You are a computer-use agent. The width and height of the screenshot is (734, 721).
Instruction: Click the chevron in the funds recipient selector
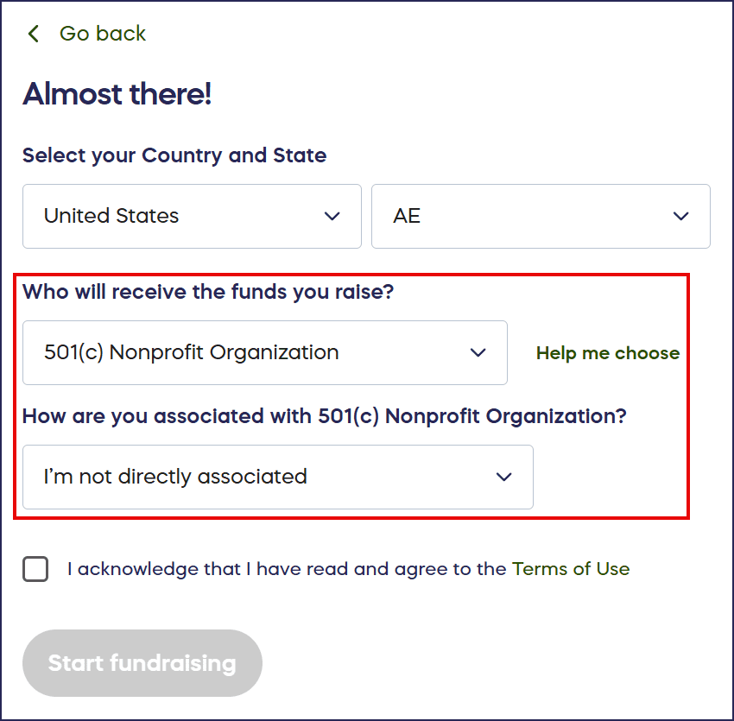coord(478,352)
